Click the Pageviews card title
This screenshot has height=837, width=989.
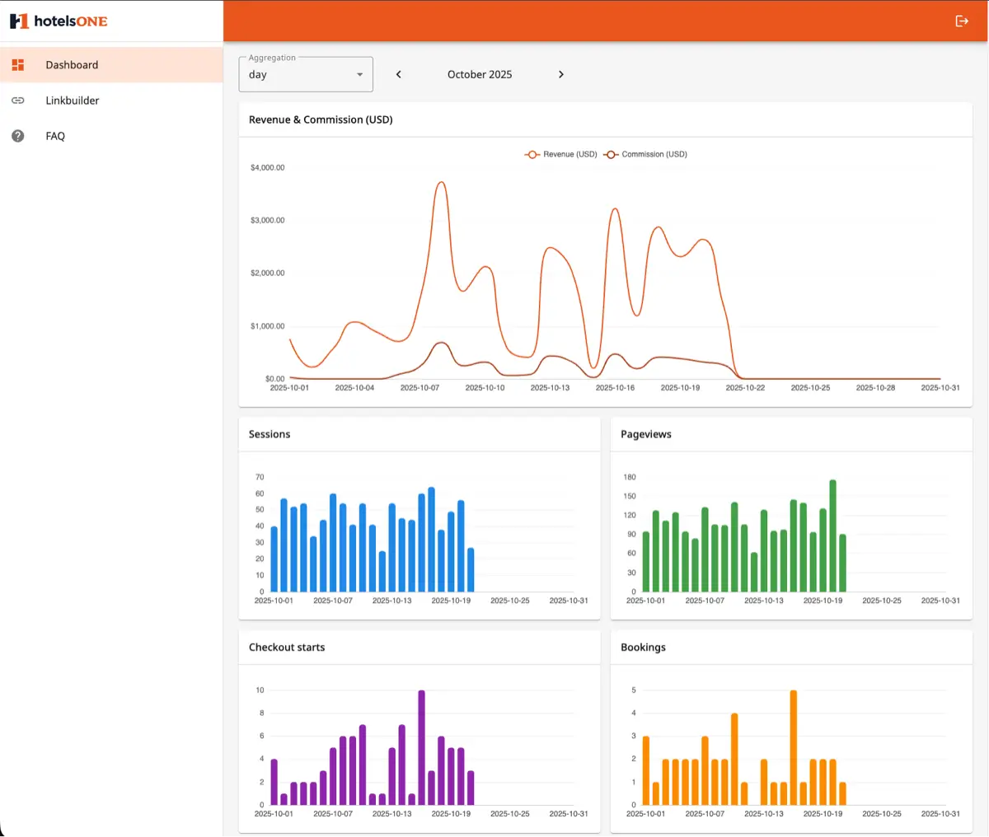point(646,434)
